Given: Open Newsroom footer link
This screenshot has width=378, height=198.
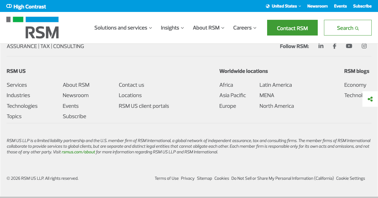Looking at the screenshot, I should (76, 95).
